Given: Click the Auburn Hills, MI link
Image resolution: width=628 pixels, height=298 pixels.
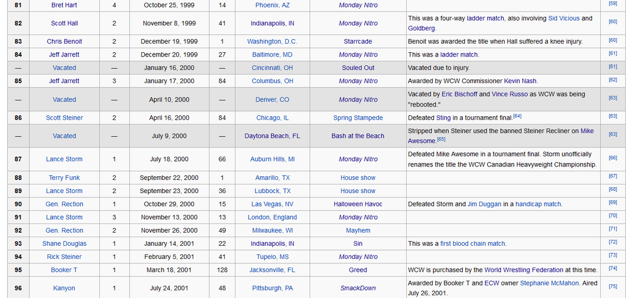Looking at the screenshot, I should [x=273, y=159].
